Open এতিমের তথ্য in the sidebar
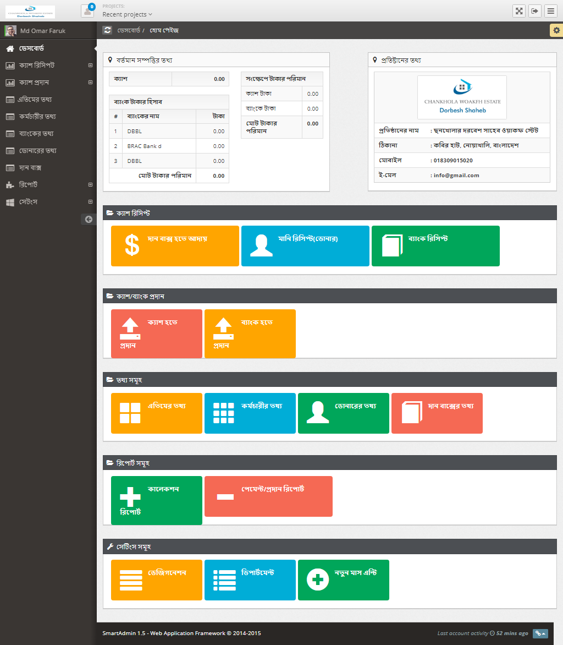Screen dimensions: 563x645 click(x=35, y=100)
